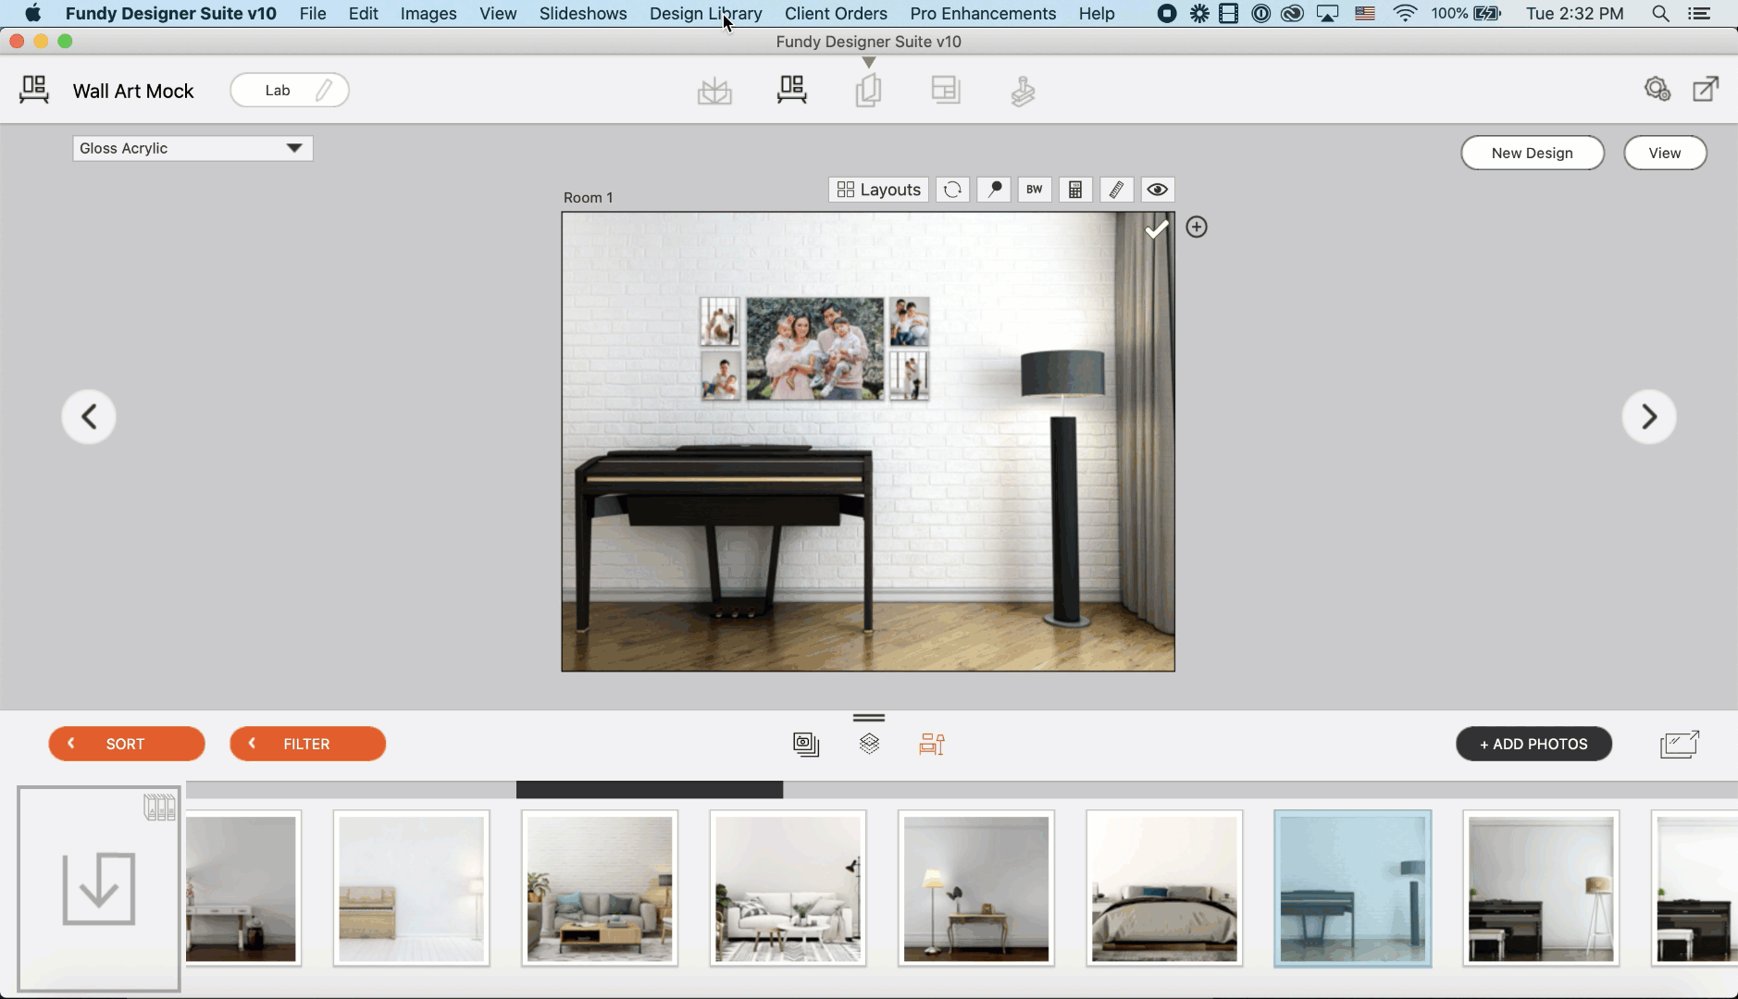Open the Design Library menu

pos(706,14)
